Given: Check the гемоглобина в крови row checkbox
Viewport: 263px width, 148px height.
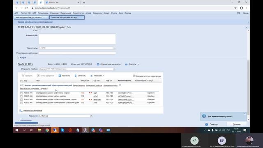Looking at the screenshot, I should (21, 93).
